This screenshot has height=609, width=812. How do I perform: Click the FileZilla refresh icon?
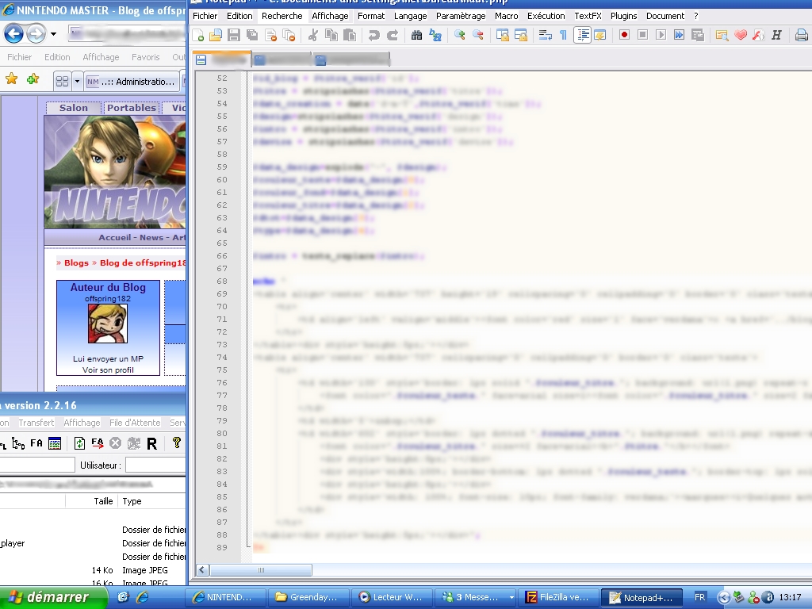pos(79,443)
